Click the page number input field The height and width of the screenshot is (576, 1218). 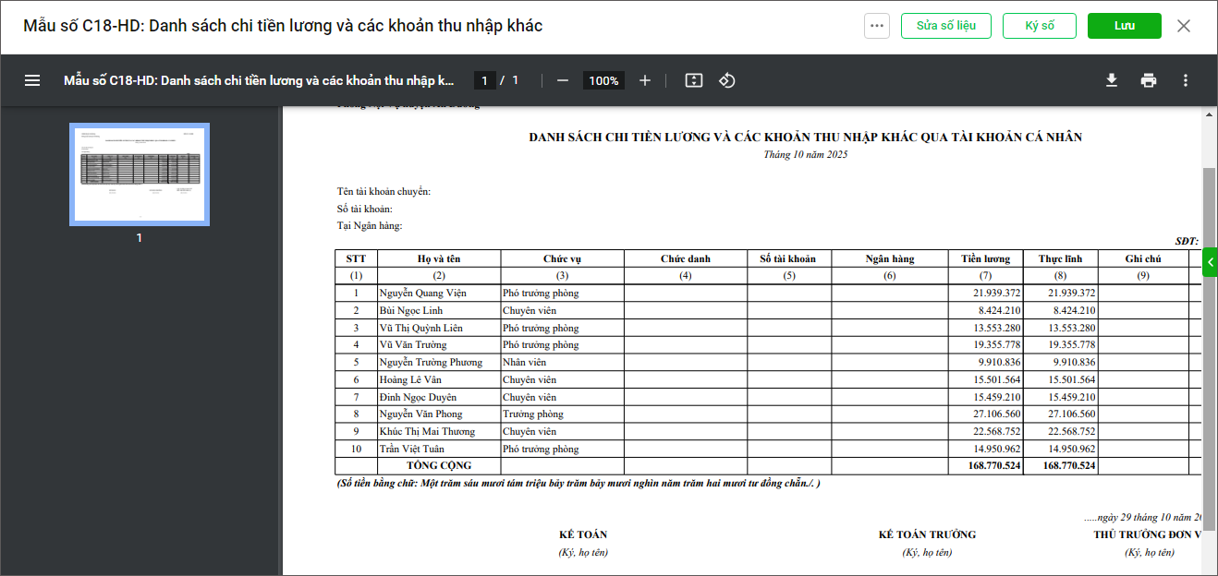point(485,80)
